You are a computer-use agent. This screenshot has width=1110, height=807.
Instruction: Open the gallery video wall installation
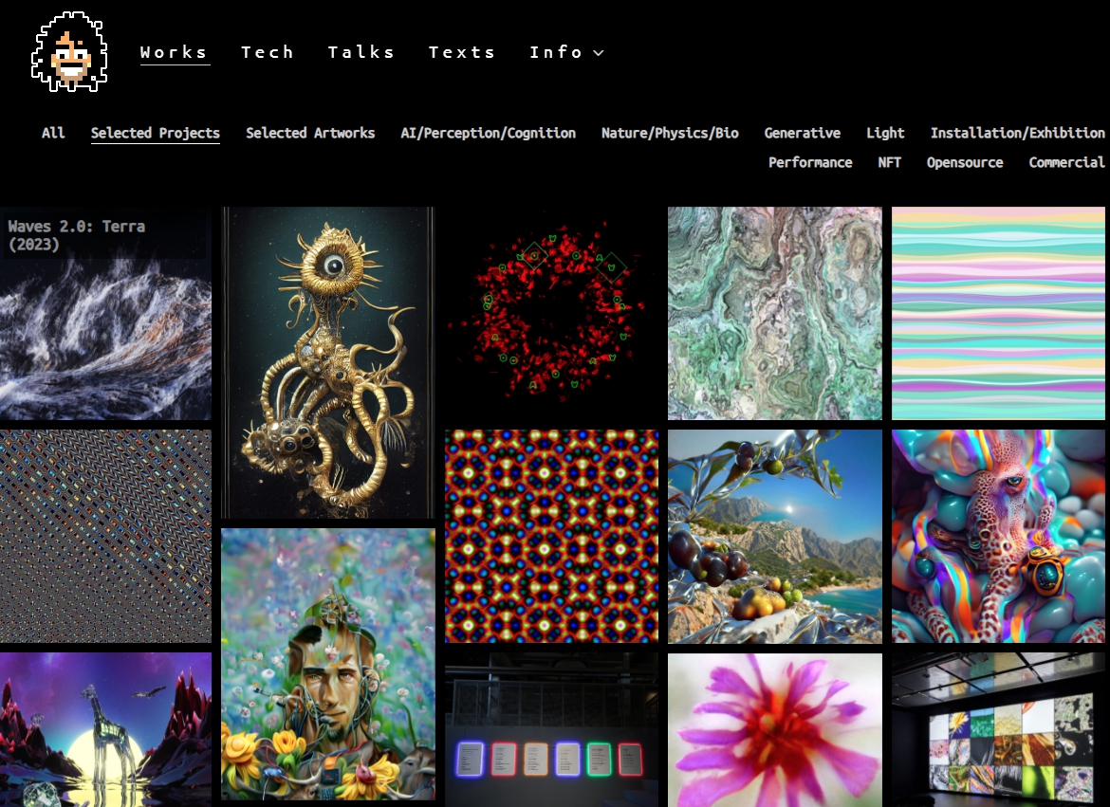click(x=998, y=730)
